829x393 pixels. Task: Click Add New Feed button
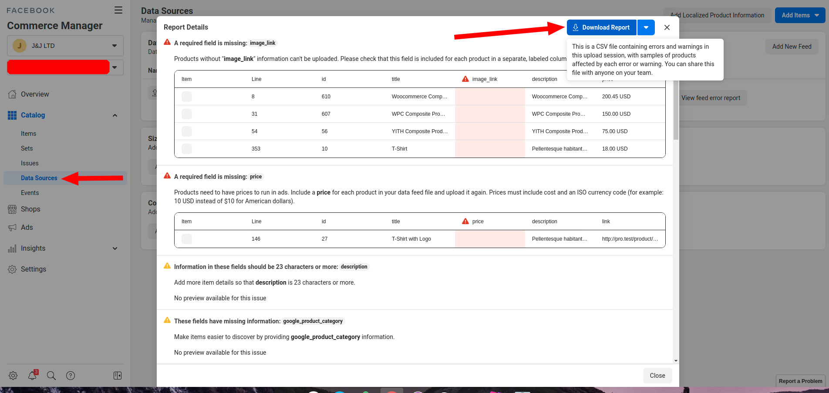(792, 47)
